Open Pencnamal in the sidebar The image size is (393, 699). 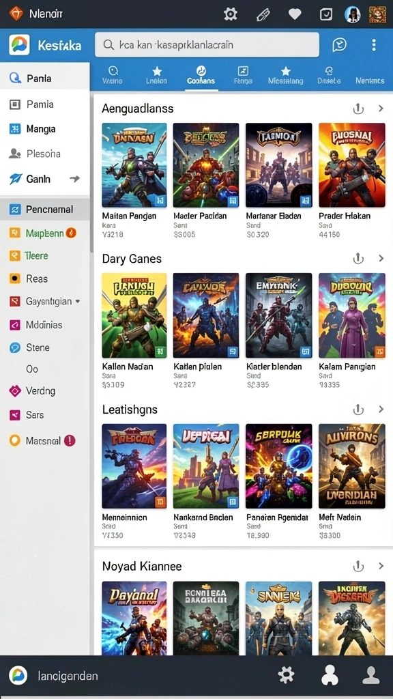pyautogui.click(x=44, y=209)
